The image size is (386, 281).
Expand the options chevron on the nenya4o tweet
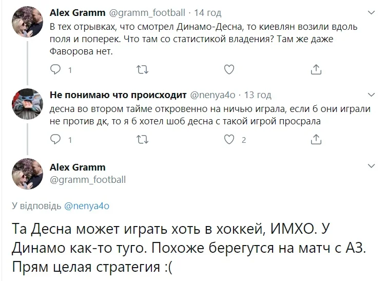pos(371,95)
